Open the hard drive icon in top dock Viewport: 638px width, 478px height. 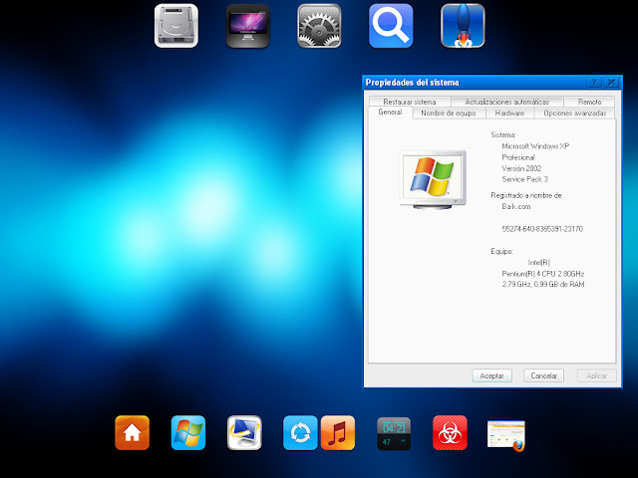click(x=176, y=26)
